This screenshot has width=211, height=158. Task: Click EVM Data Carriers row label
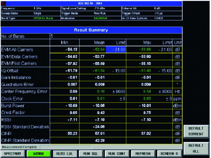coord(19,56)
